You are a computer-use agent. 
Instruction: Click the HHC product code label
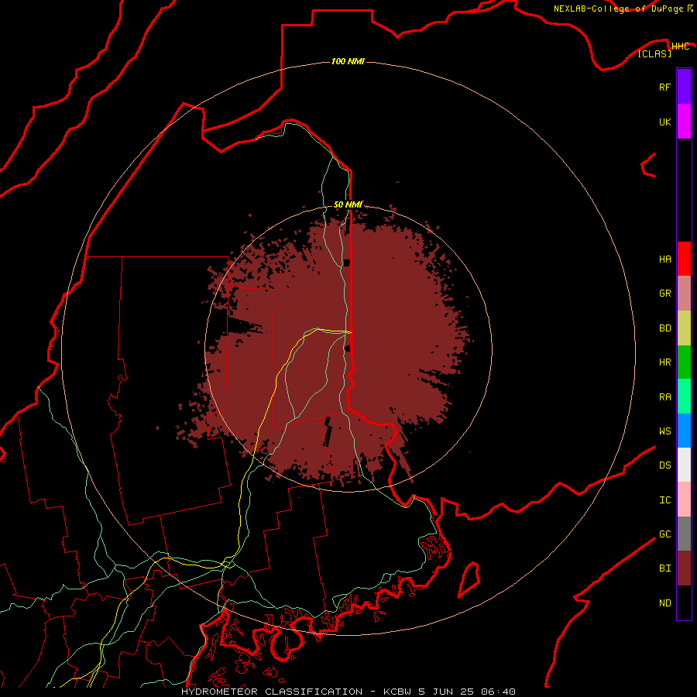tap(680, 46)
